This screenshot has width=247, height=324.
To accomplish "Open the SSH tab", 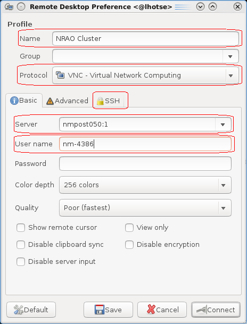I will [109, 101].
